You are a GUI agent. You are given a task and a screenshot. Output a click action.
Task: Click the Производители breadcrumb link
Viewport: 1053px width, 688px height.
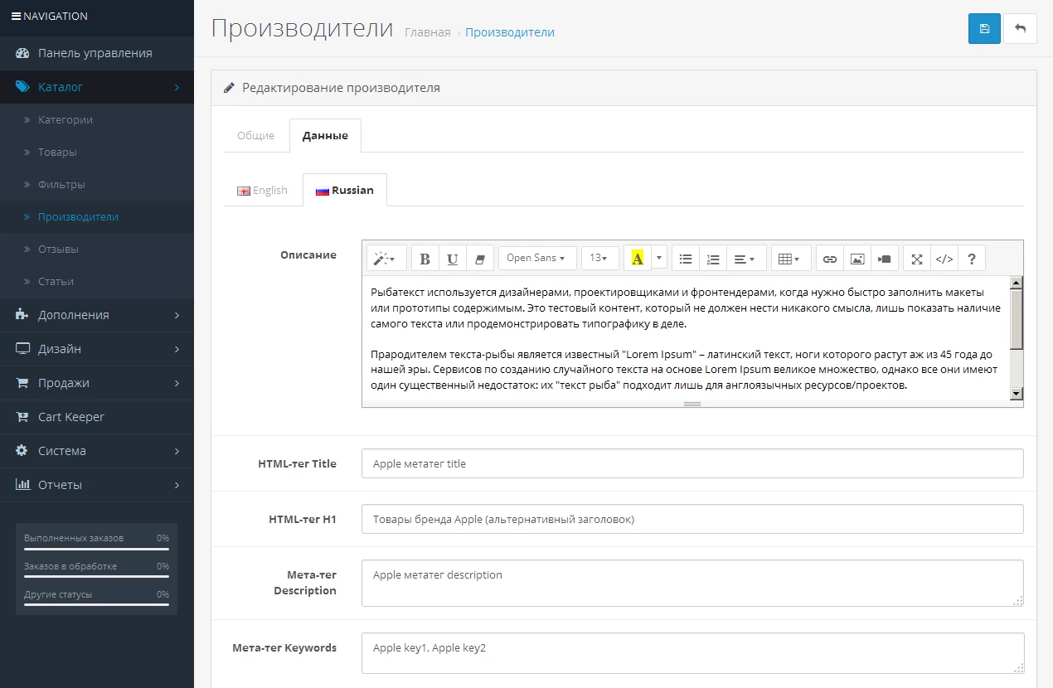510,32
